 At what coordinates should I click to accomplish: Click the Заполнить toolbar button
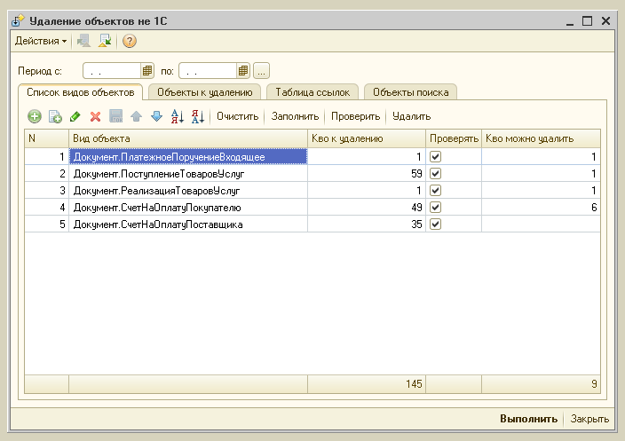click(x=295, y=116)
